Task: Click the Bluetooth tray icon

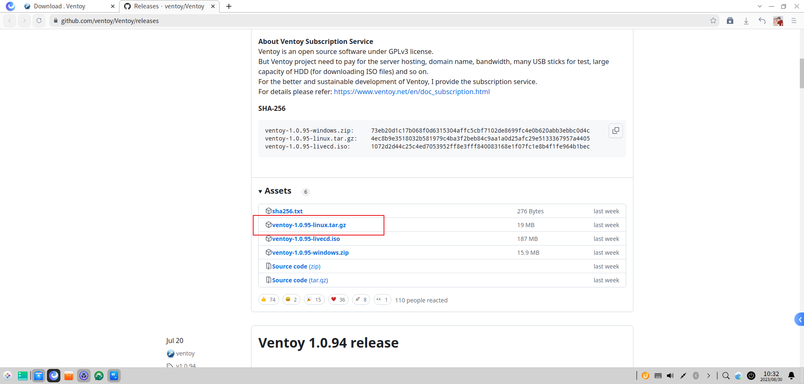Action: [696, 376]
